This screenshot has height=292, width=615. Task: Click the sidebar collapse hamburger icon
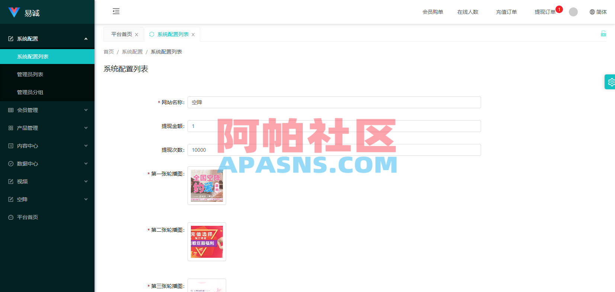click(116, 11)
